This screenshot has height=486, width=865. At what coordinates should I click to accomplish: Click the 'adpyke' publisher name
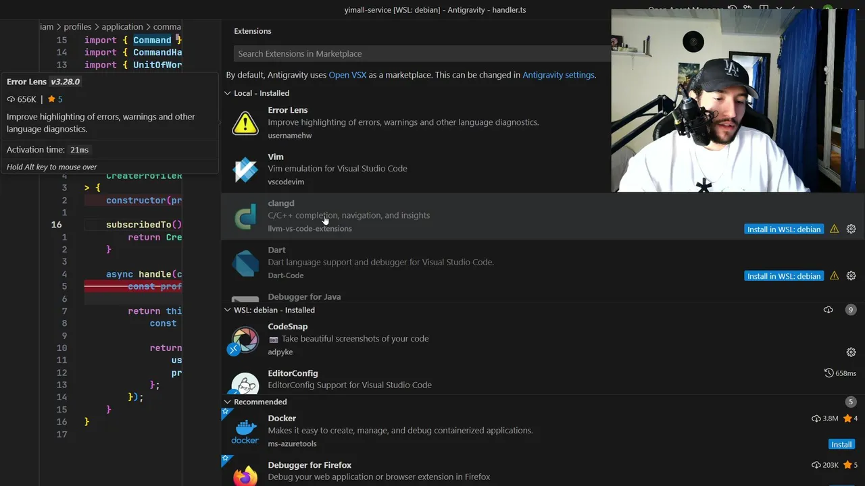(x=280, y=352)
